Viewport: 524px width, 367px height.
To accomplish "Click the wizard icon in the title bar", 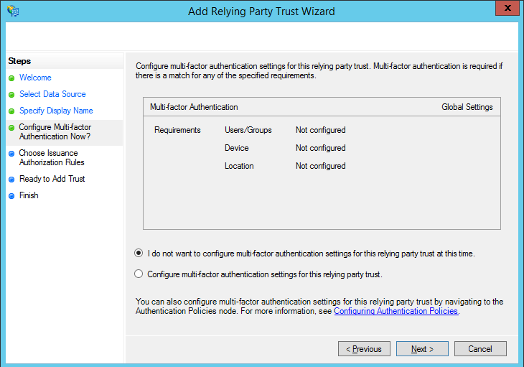I will (x=13, y=11).
